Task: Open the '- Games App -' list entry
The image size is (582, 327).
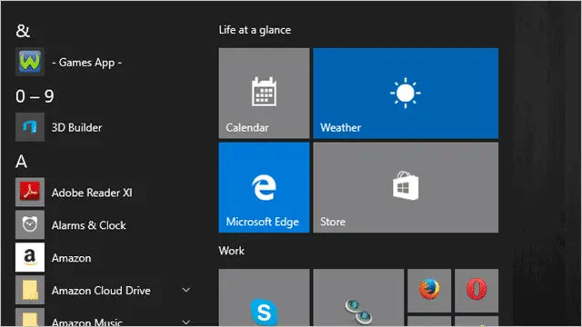Action: (87, 63)
